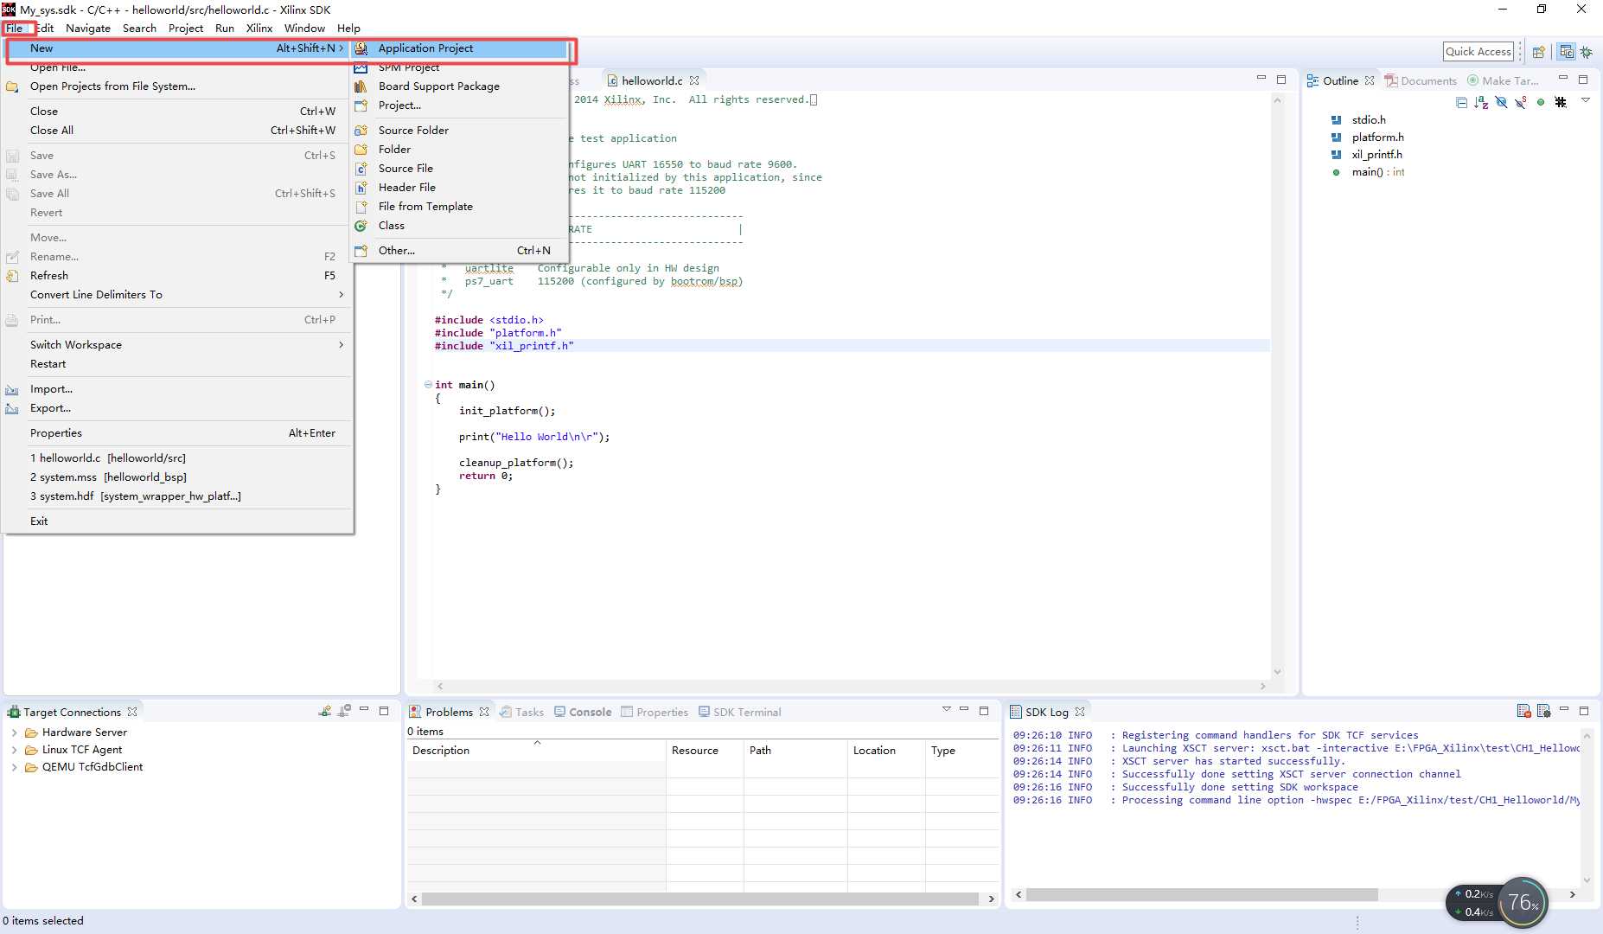Close the helloworld.c editor tab
Screen dimensions: 1603x934
click(x=694, y=80)
